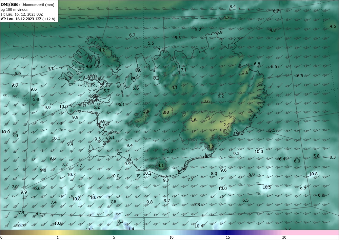Image resolution: width=339 pixels, height=240 pixels.
Task: Select the 9.1 value label
Action: pyautogui.click(x=51, y=69)
